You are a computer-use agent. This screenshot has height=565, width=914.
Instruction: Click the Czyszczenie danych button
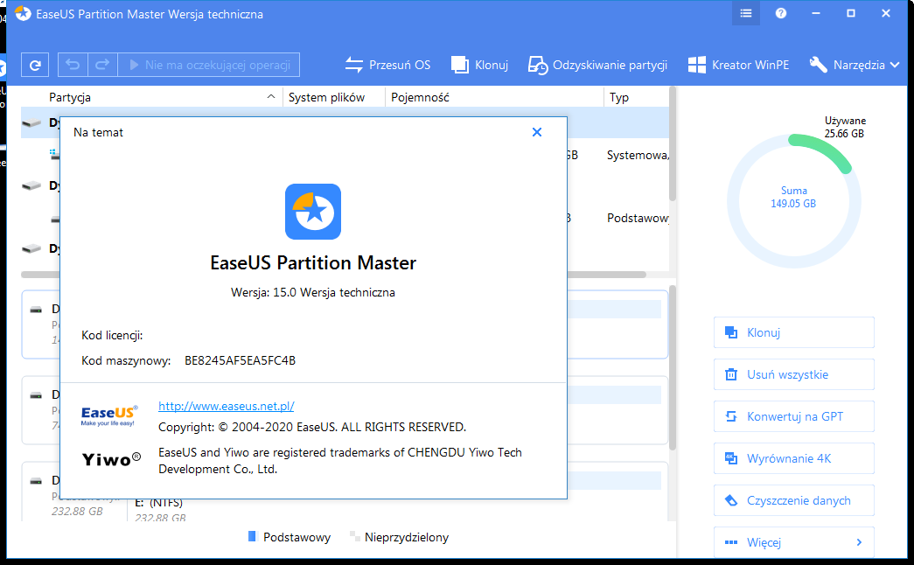click(x=794, y=500)
